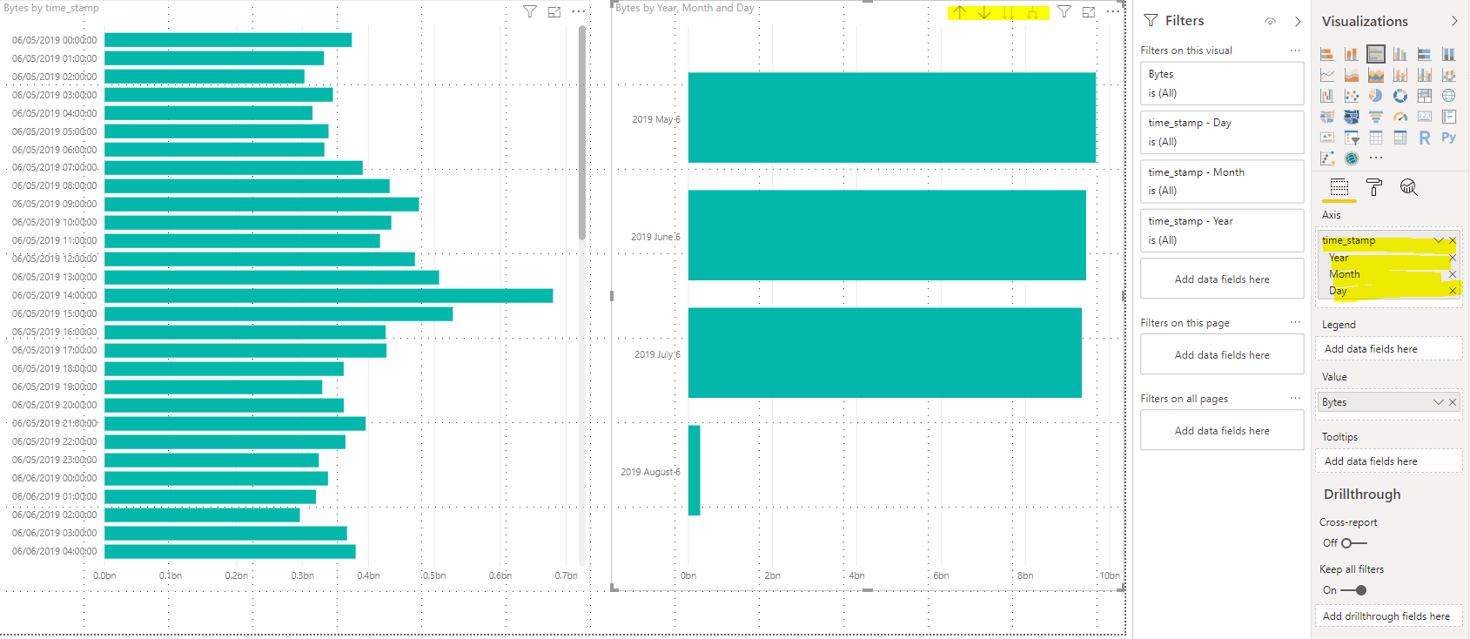
Task: Select the ArcGIS Maps visualization
Action: (1351, 158)
